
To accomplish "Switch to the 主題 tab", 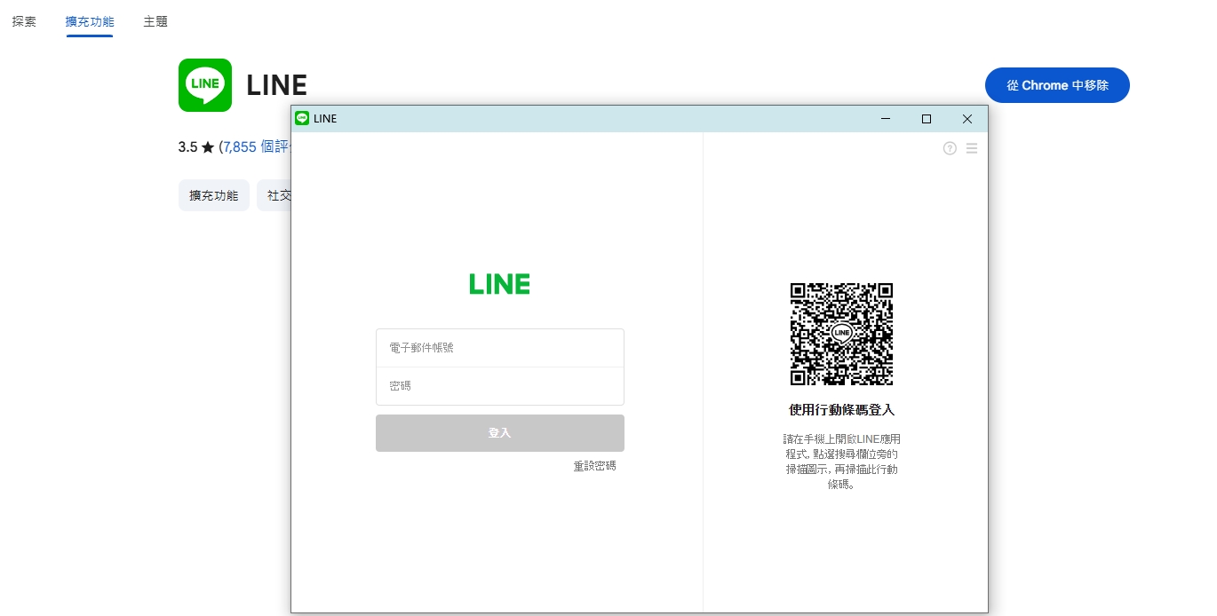I will pos(155,21).
